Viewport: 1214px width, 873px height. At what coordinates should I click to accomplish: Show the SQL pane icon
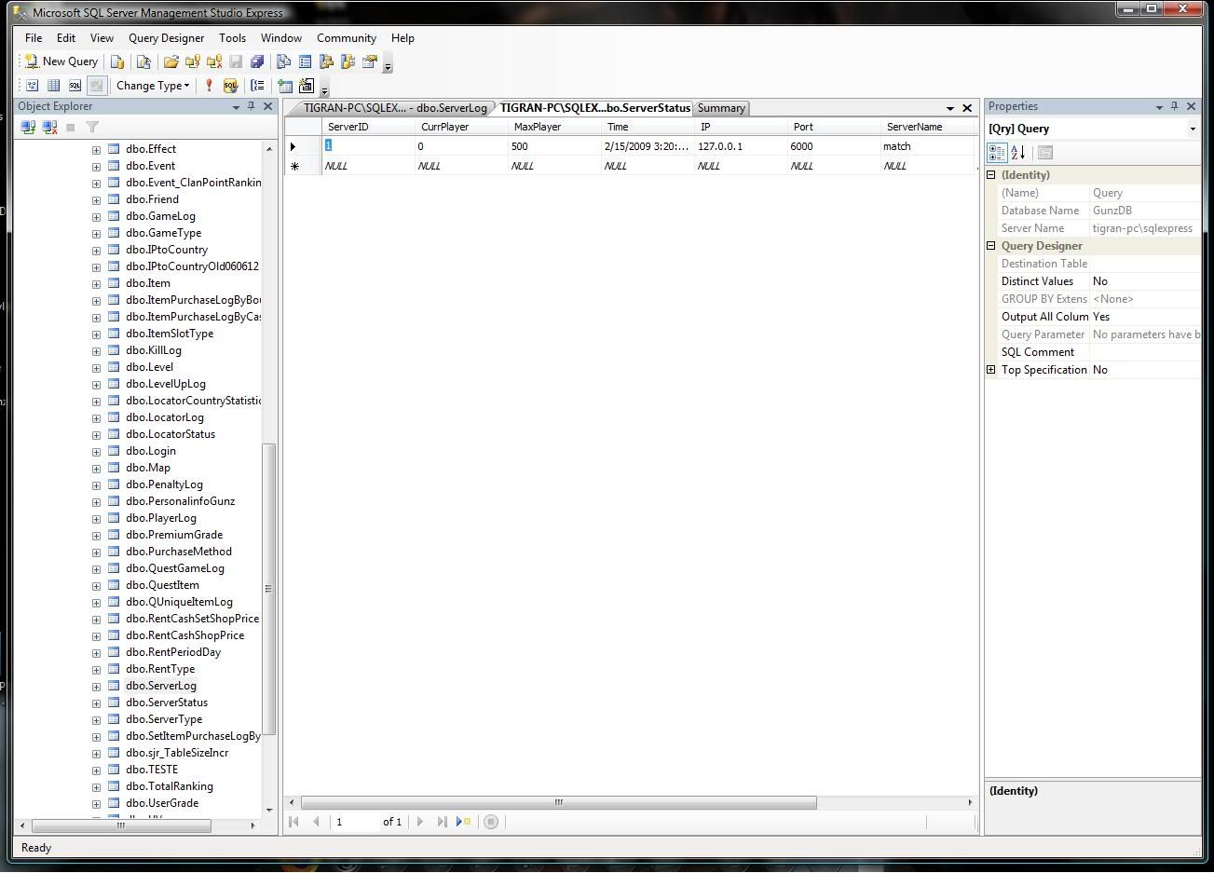tap(75, 86)
